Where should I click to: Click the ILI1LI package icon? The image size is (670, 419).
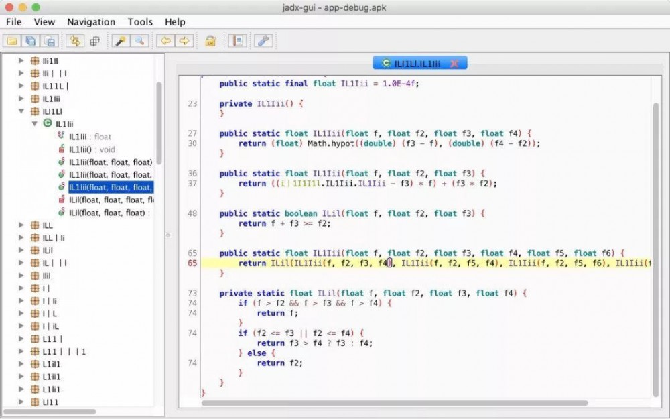[x=35, y=111]
